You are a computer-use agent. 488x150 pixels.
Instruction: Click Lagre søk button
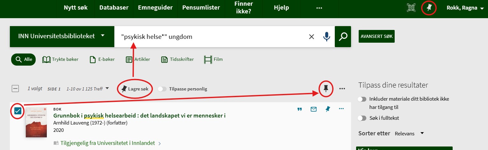click(135, 89)
